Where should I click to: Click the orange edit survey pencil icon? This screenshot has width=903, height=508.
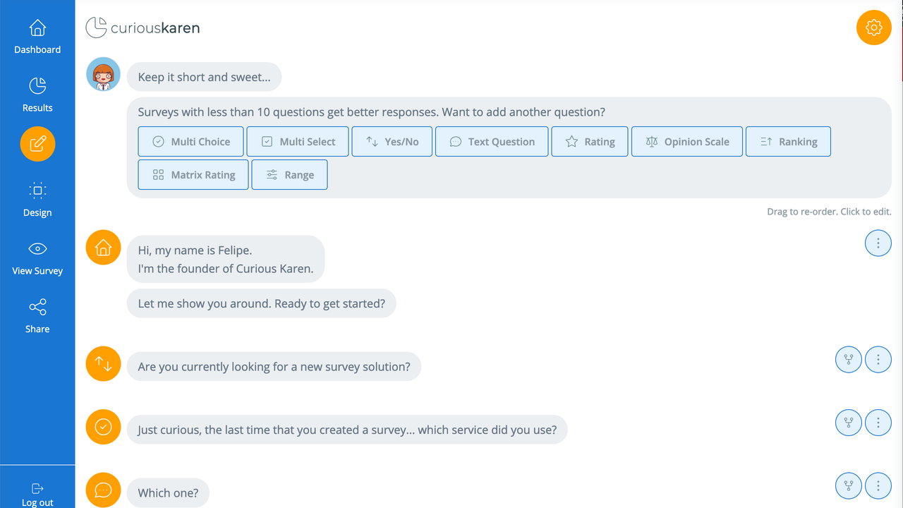(37, 144)
